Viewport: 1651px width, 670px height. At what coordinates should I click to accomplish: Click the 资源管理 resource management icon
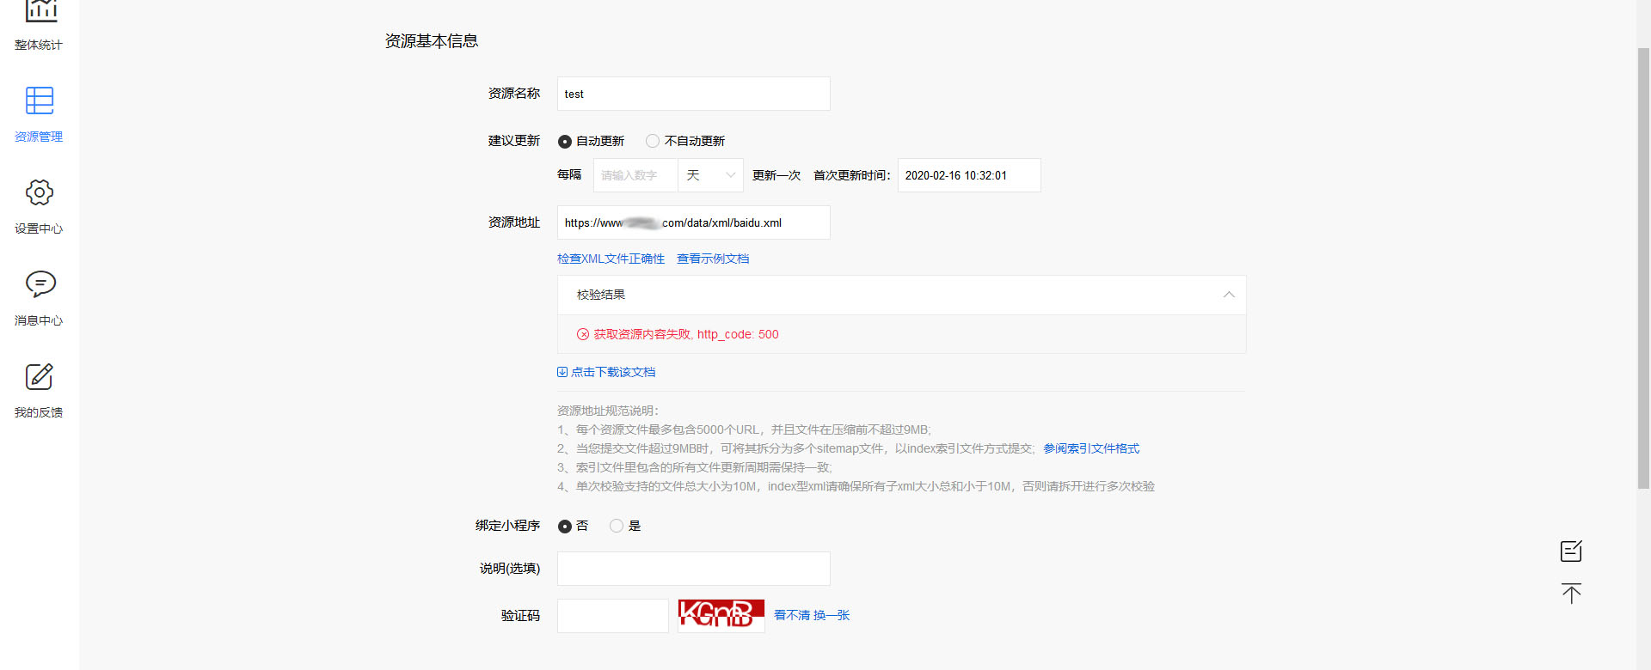tap(40, 100)
